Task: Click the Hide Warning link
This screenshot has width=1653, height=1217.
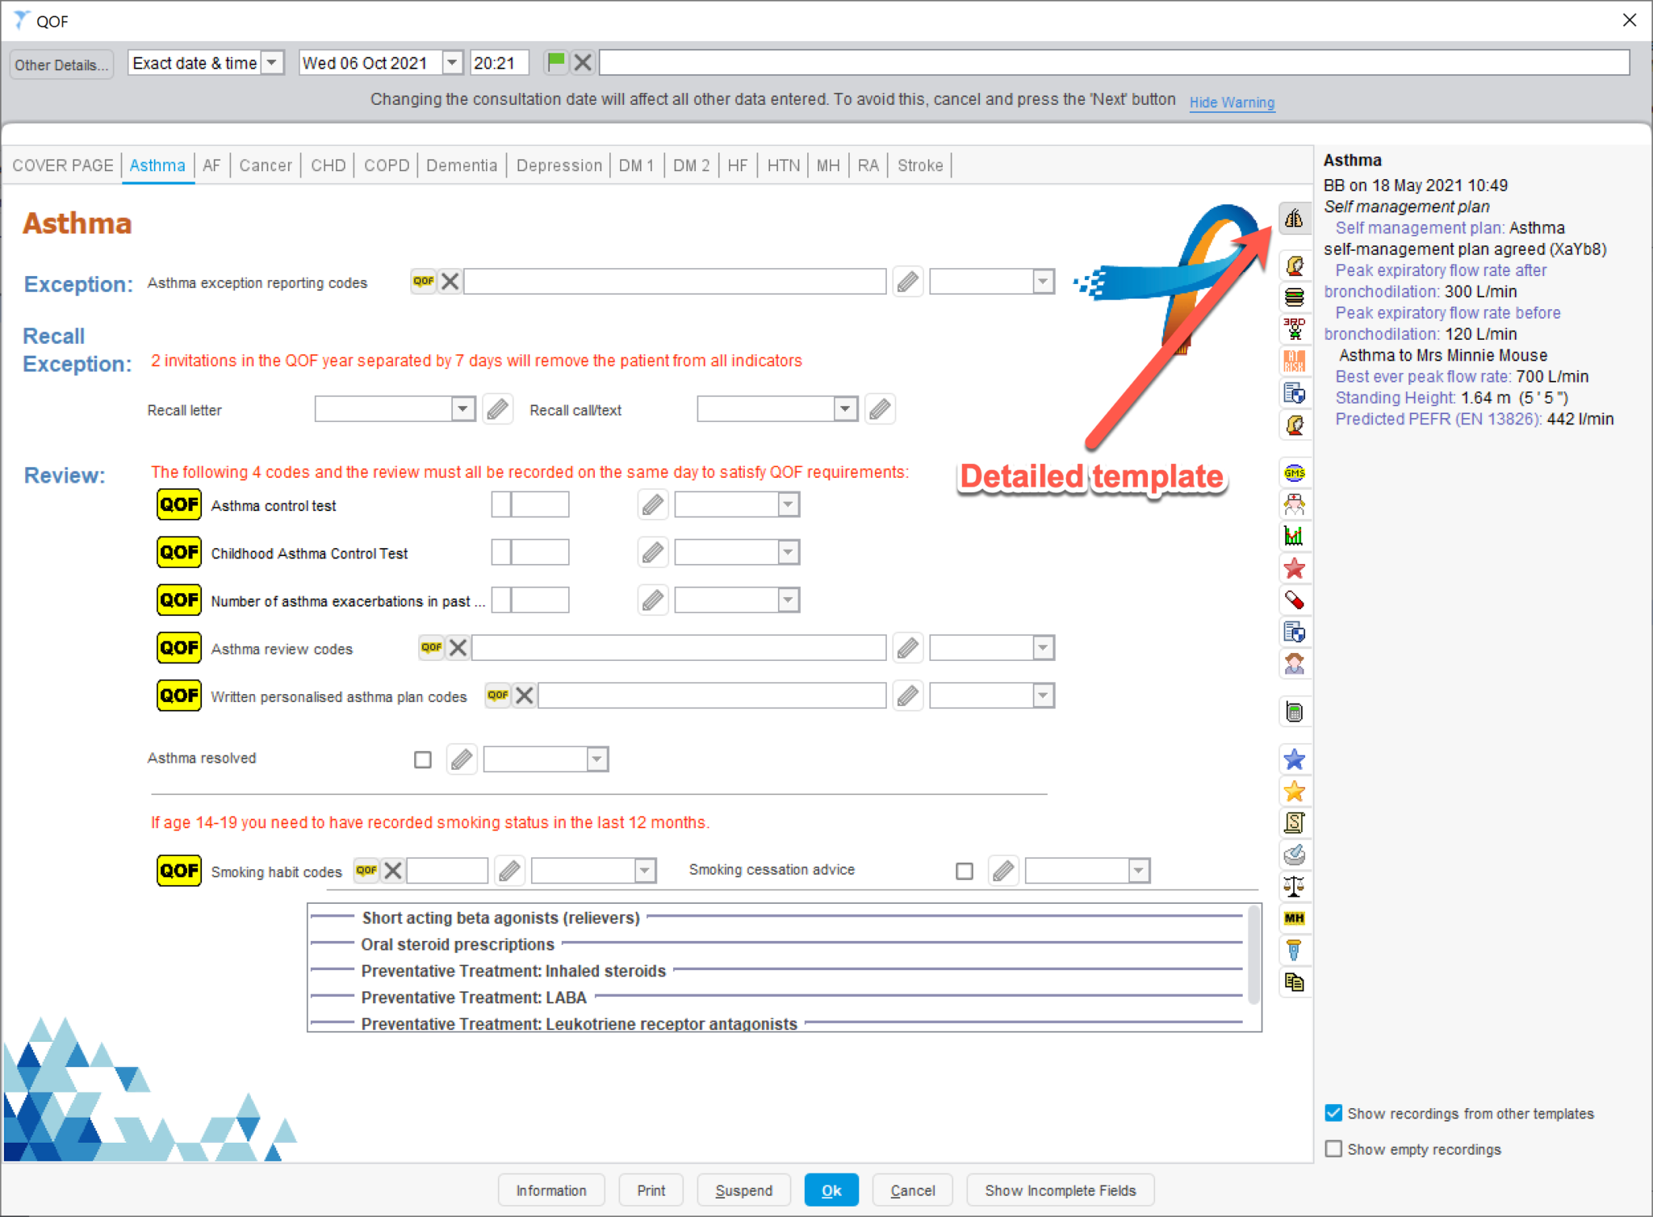Action: click(1232, 102)
